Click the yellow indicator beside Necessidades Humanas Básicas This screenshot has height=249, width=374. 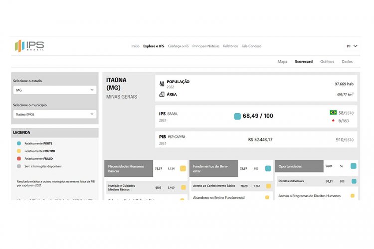pyautogui.click(x=183, y=169)
